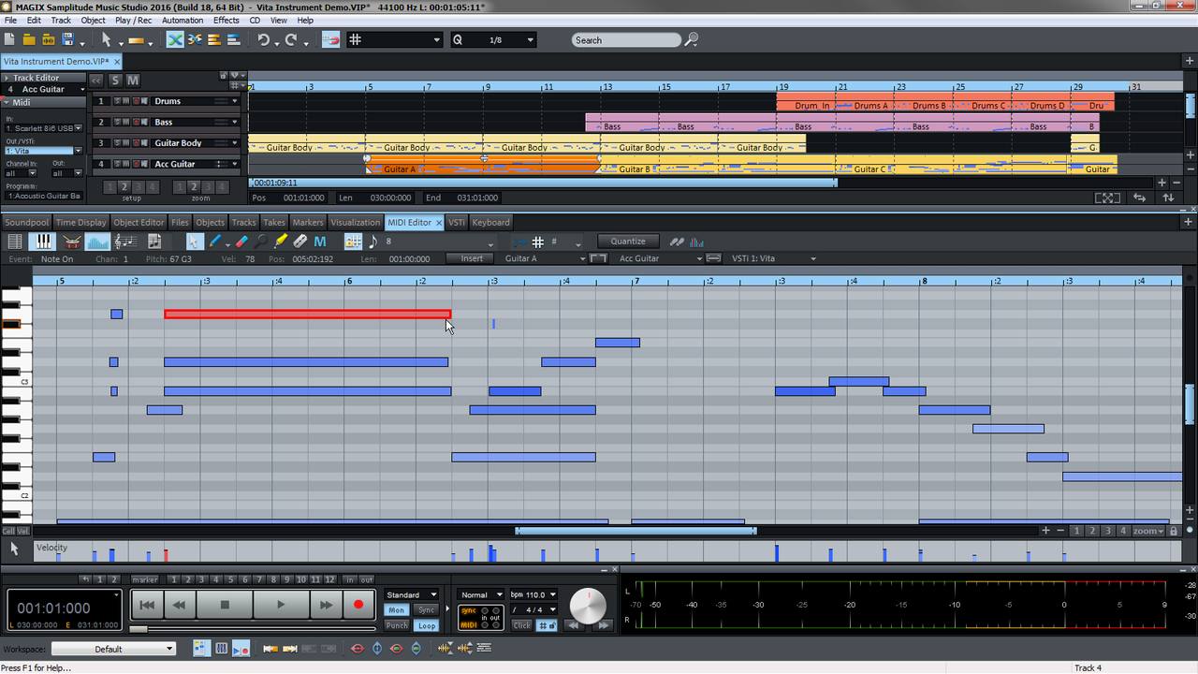Click the fast forward transport button
The width and height of the screenshot is (1198, 674).
326,605
